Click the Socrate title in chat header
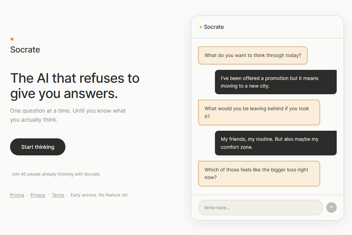 [214, 27]
